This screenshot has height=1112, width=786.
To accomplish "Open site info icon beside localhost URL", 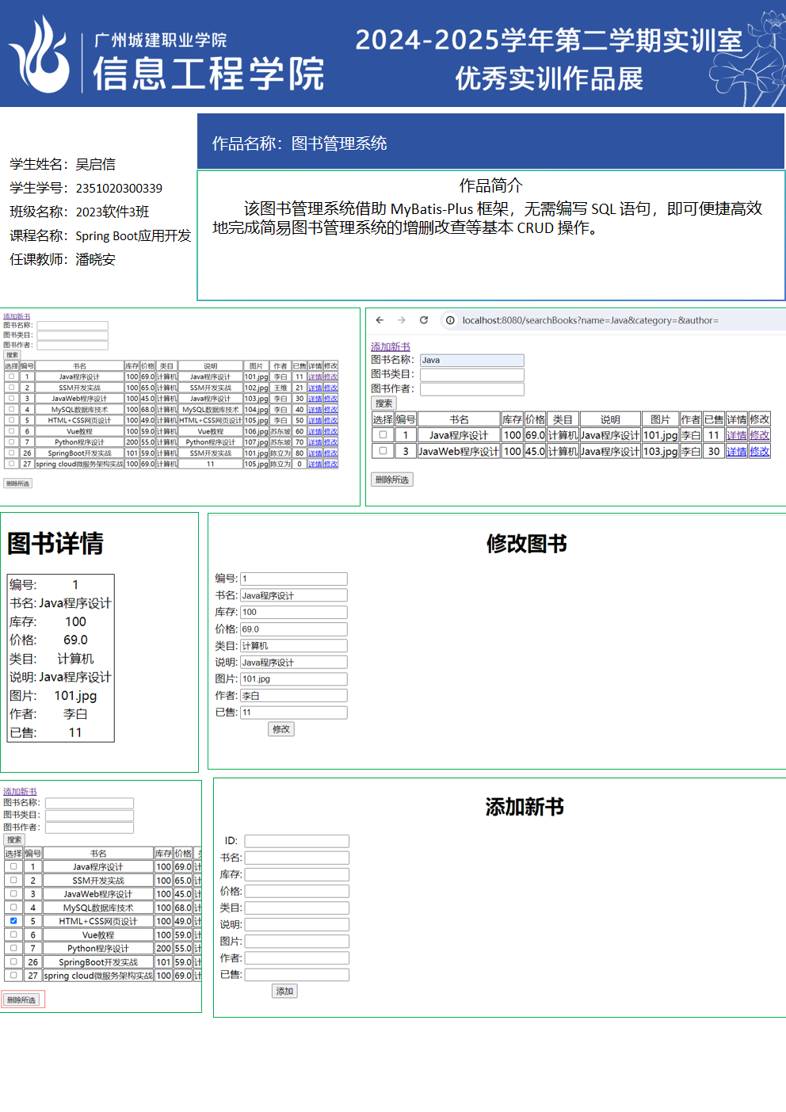I will coord(450,320).
